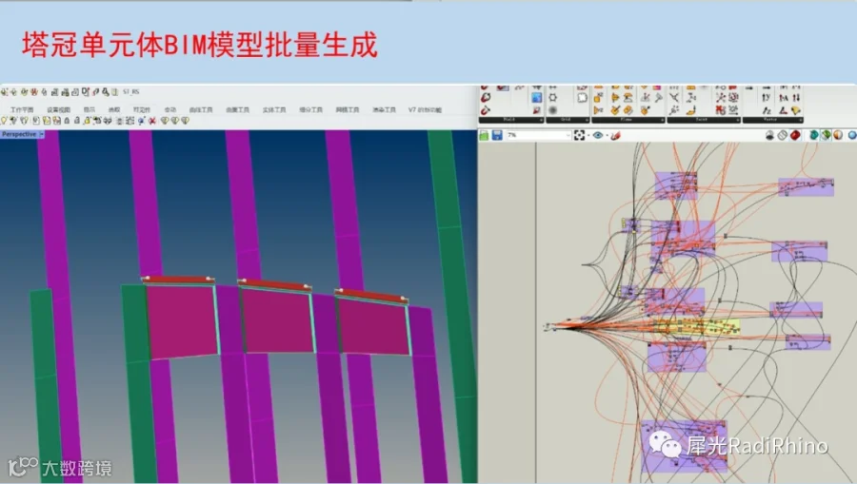Select the blue square icon in the Field panel

coord(537,97)
